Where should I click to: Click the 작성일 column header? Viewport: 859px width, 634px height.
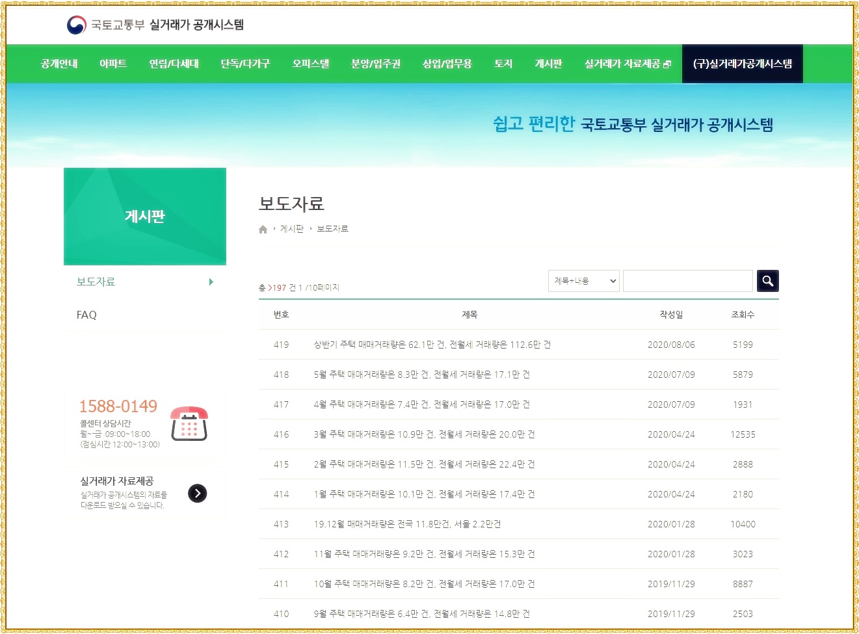pos(671,315)
